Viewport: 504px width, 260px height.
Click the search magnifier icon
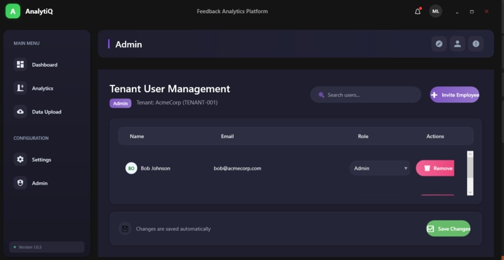tap(321, 95)
